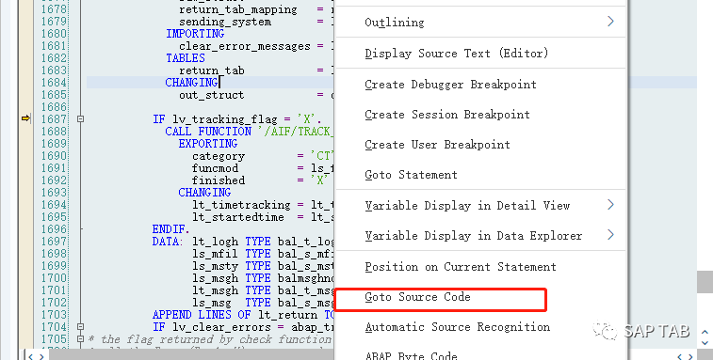
Task: Click ls_msty declaration on line 1699
Action: 215,266
